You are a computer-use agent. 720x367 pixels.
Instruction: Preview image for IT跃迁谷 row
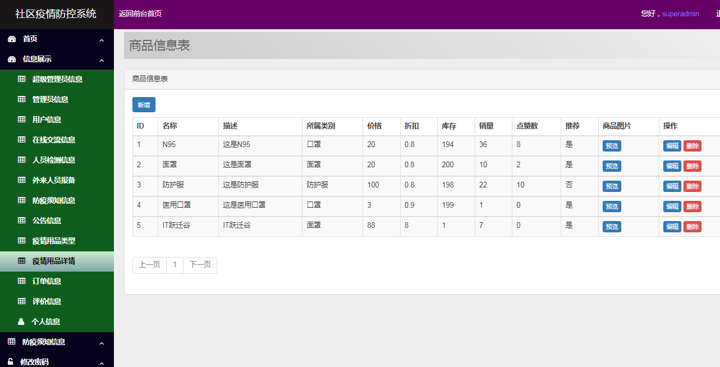[612, 227]
